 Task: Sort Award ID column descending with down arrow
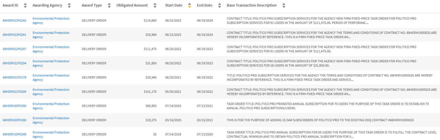[25, 7]
